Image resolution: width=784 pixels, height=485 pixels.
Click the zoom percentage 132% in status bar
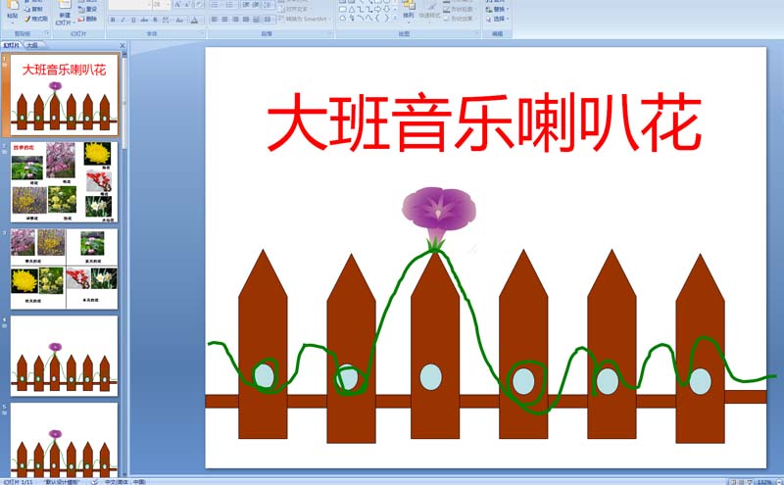pos(764,482)
